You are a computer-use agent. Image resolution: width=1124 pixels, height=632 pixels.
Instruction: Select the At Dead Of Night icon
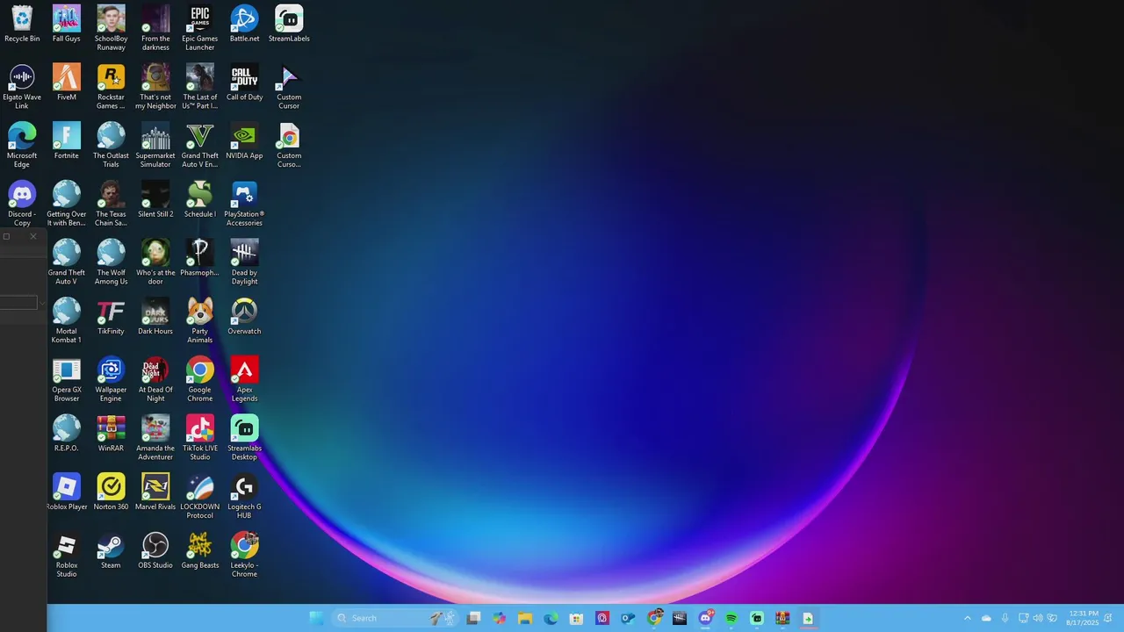pos(155,379)
